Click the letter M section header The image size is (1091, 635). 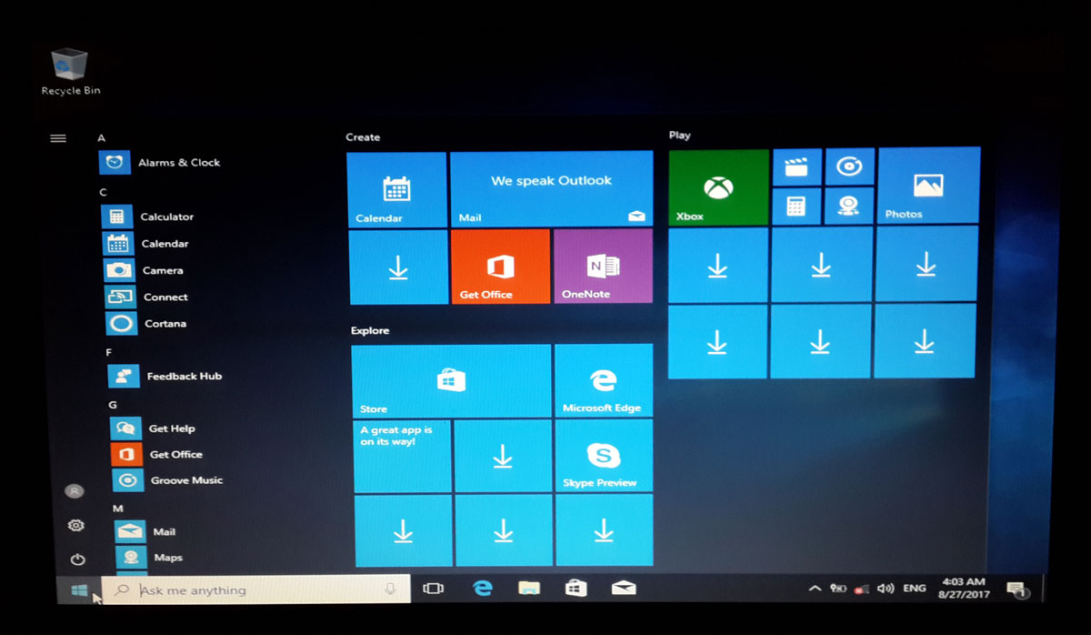pyautogui.click(x=117, y=509)
